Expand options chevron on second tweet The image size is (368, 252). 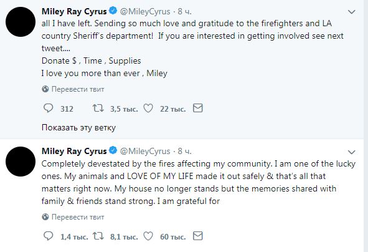point(351,152)
